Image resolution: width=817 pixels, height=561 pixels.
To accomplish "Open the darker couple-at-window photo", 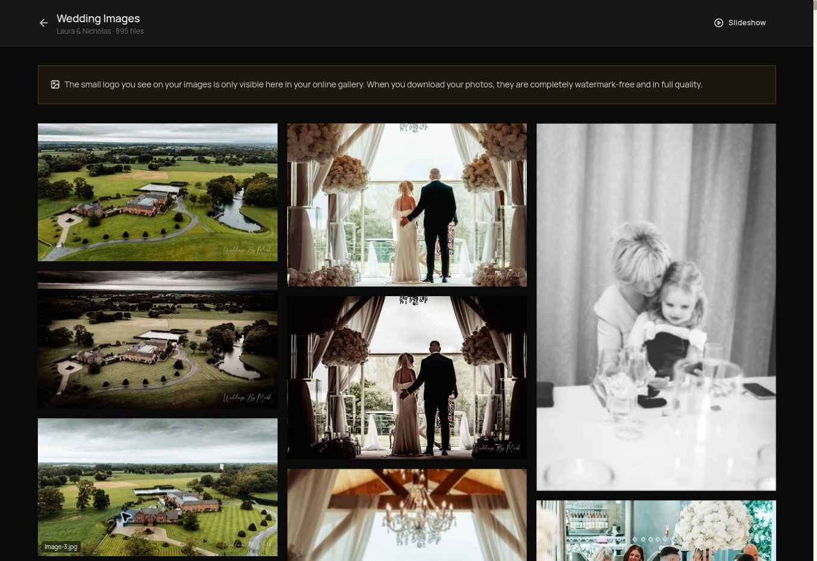I will pyautogui.click(x=407, y=377).
